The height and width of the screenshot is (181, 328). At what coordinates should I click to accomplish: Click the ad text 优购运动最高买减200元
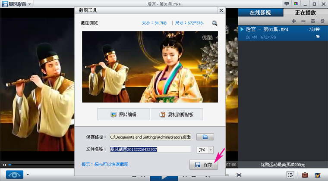[x=283, y=165]
